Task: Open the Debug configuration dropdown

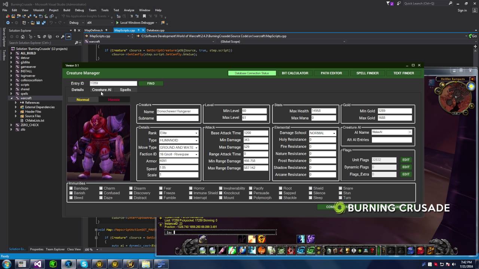Action: point(76,22)
